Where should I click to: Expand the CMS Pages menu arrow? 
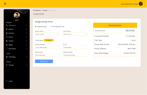pyautogui.click(x=27, y=57)
